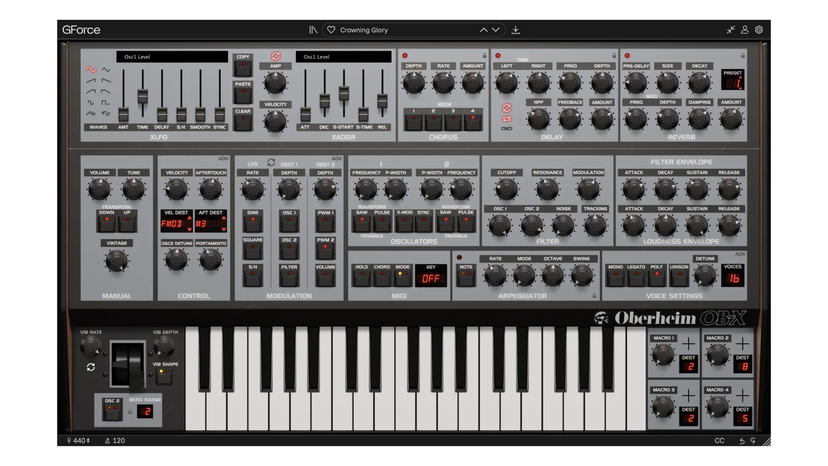Open the user account icon
The width and height of the screenshot is (828, 466).
(744, 30)
